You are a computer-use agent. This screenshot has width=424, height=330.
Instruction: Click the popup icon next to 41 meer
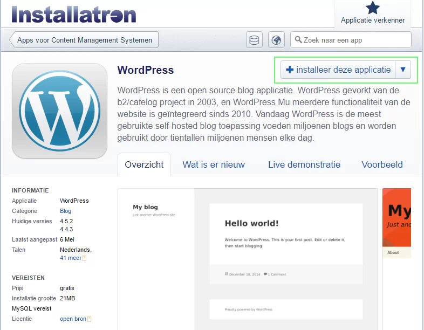tap(84, 258)
